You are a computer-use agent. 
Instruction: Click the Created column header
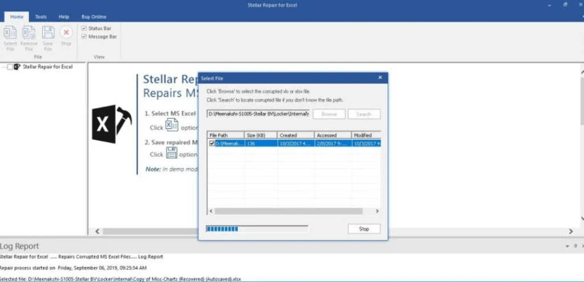(296, 135)
